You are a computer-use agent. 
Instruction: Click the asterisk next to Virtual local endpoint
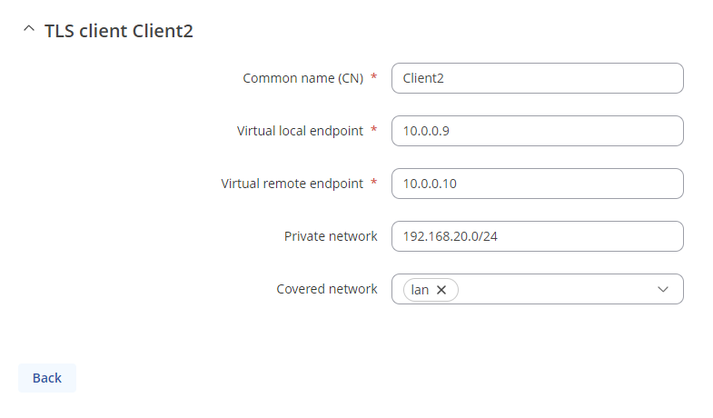coord(374,131)
